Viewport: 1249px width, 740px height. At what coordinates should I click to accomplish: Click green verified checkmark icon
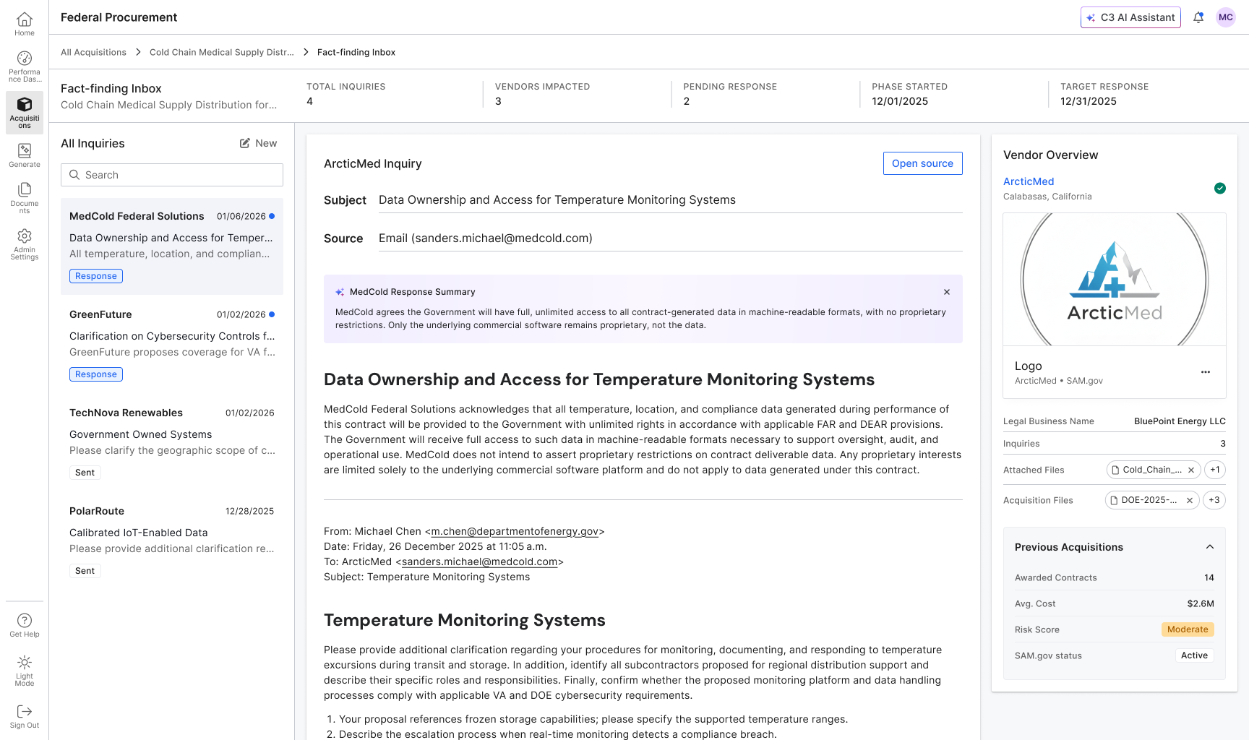pyautogui.click(x=1220, y=189)
